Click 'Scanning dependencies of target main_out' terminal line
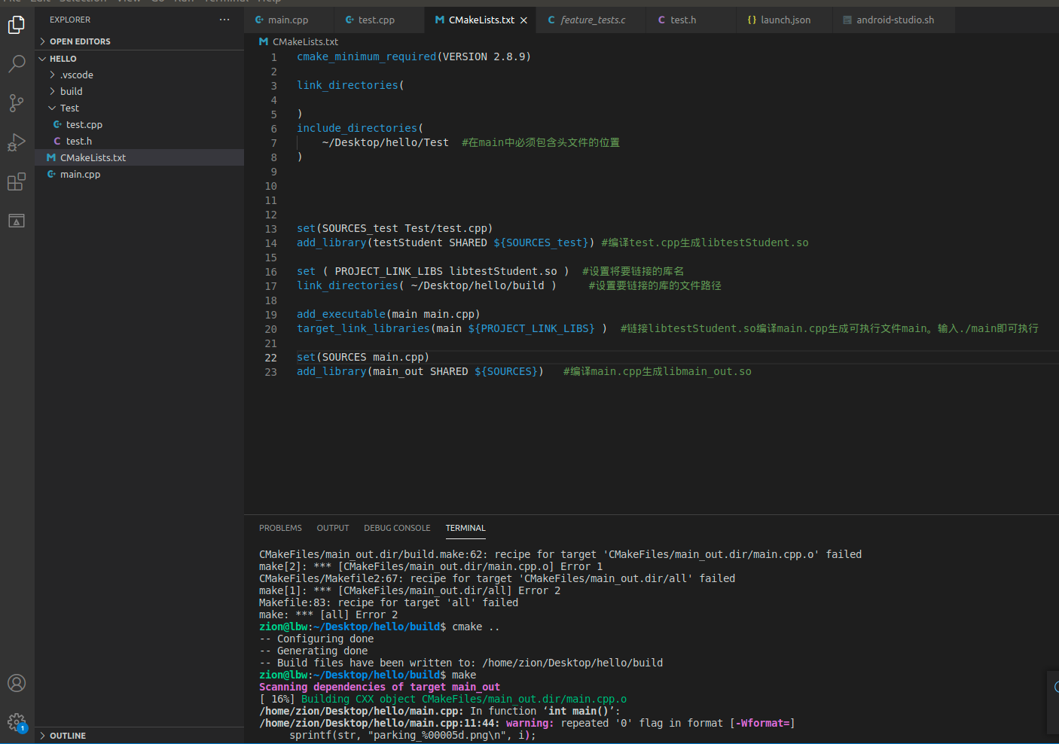 click(x=380, y=687)
